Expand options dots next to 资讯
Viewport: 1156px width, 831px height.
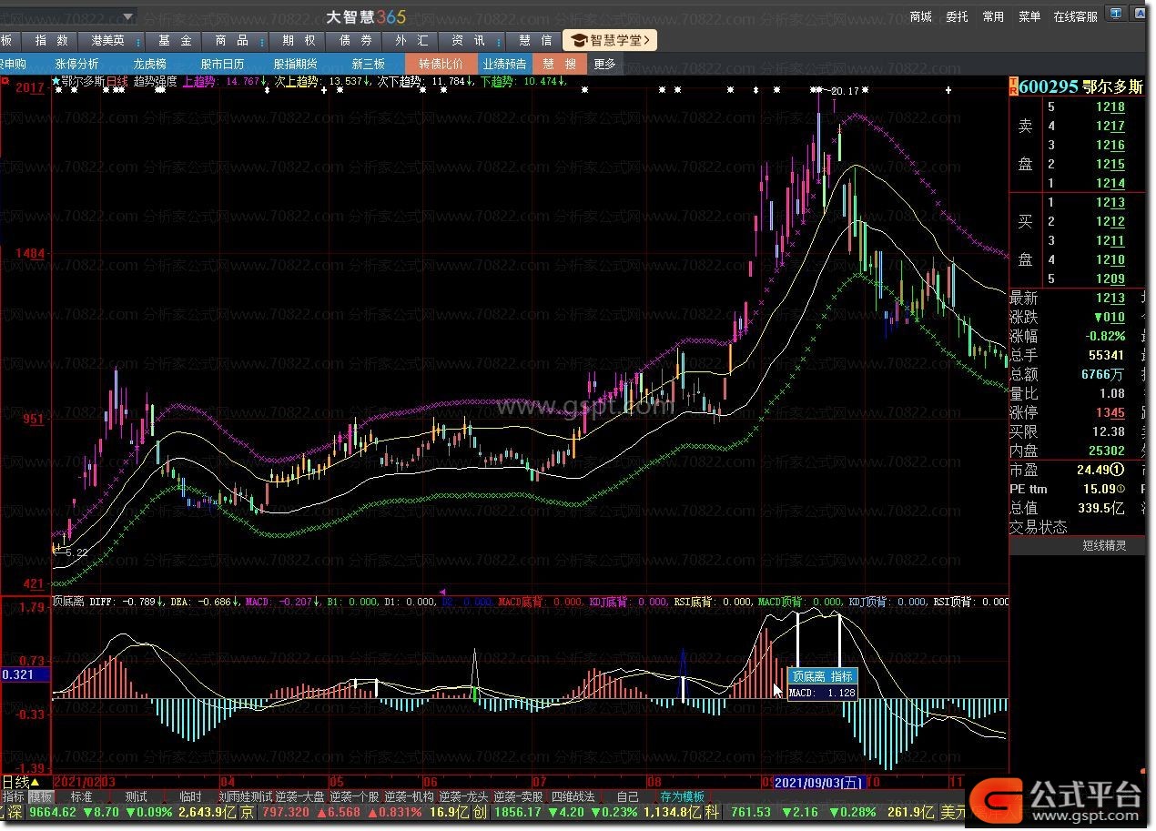pos(499,41)
